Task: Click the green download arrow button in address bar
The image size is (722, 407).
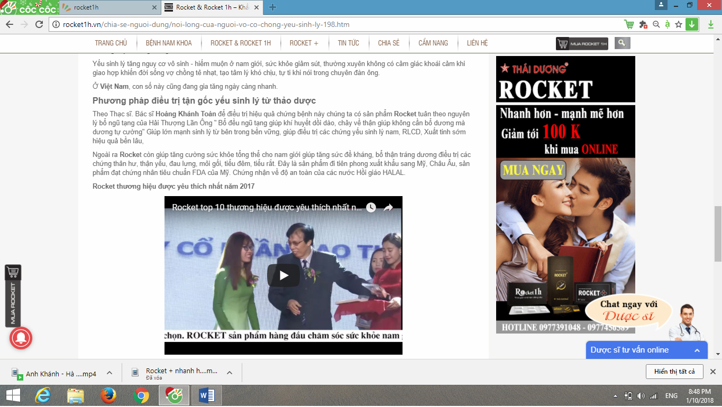Action: (692, 24)
